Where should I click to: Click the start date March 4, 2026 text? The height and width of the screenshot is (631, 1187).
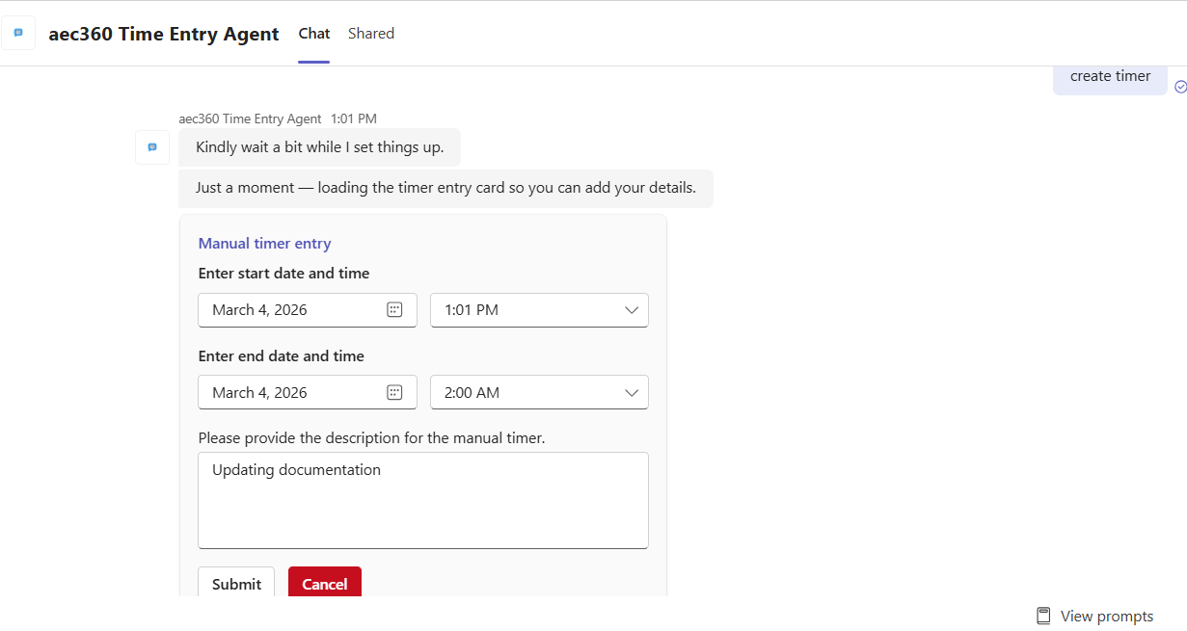[260, 310]
